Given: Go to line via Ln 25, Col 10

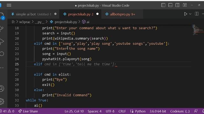Looking at the screenshot, I should pyautogui.click(x=74, y=111).
